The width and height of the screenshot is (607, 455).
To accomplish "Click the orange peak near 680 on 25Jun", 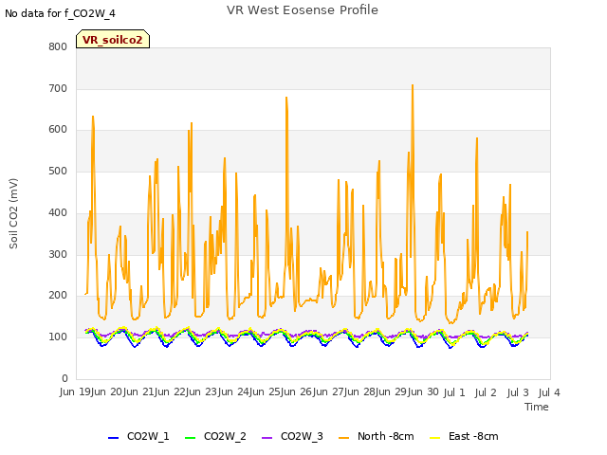I will pyautogui.click(x=286, y=98).
